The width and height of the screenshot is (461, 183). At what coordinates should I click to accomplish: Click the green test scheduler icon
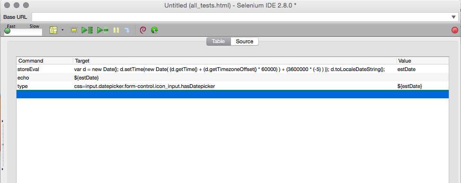coord(154,30)
